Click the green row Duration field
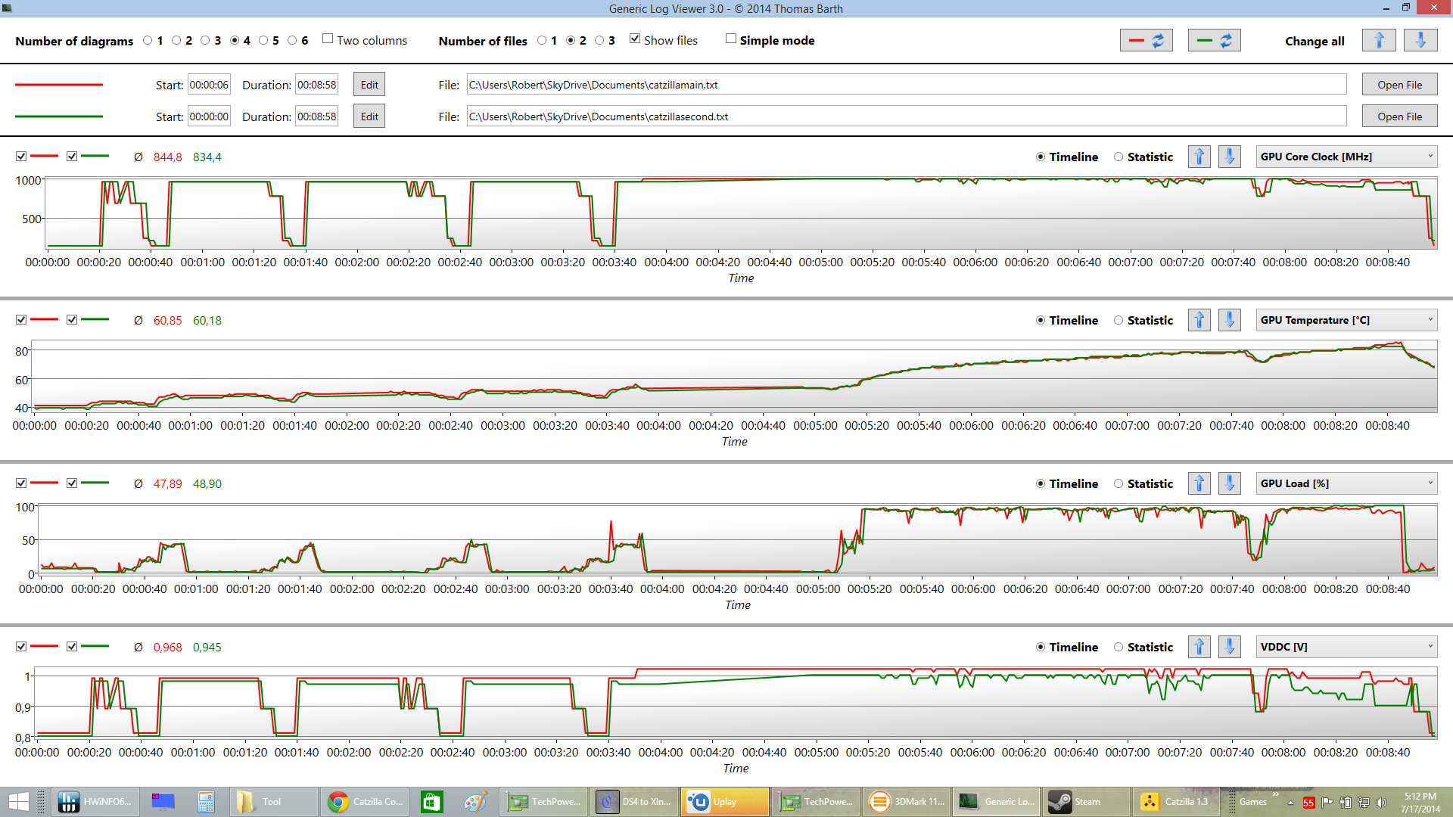 pyautogui.click(x=316, y=116)
